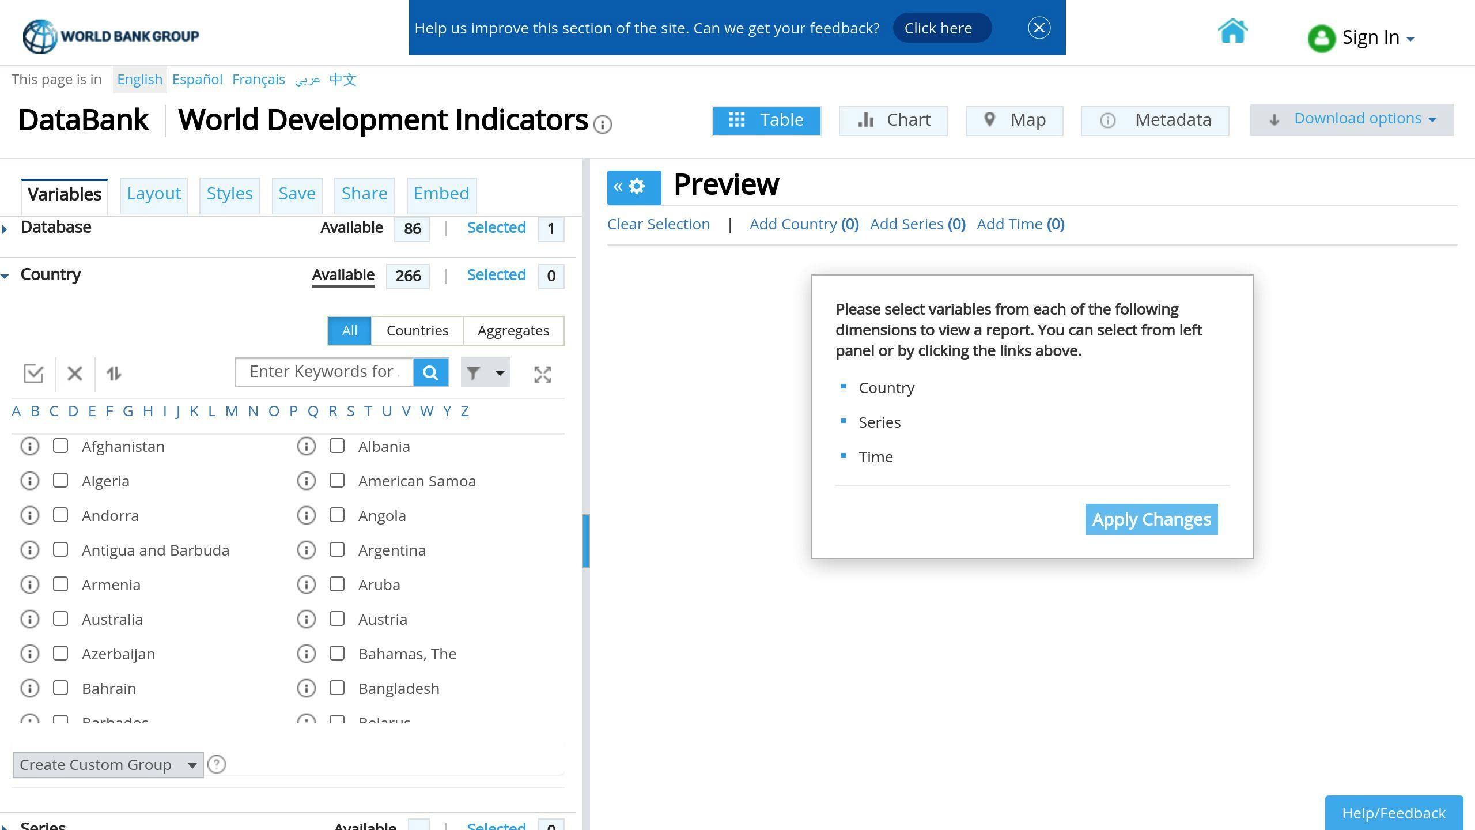Image resolution: width=1475 pixels, height=830 pixels.
Task: Close the feedback banner
Action: 1039,28
